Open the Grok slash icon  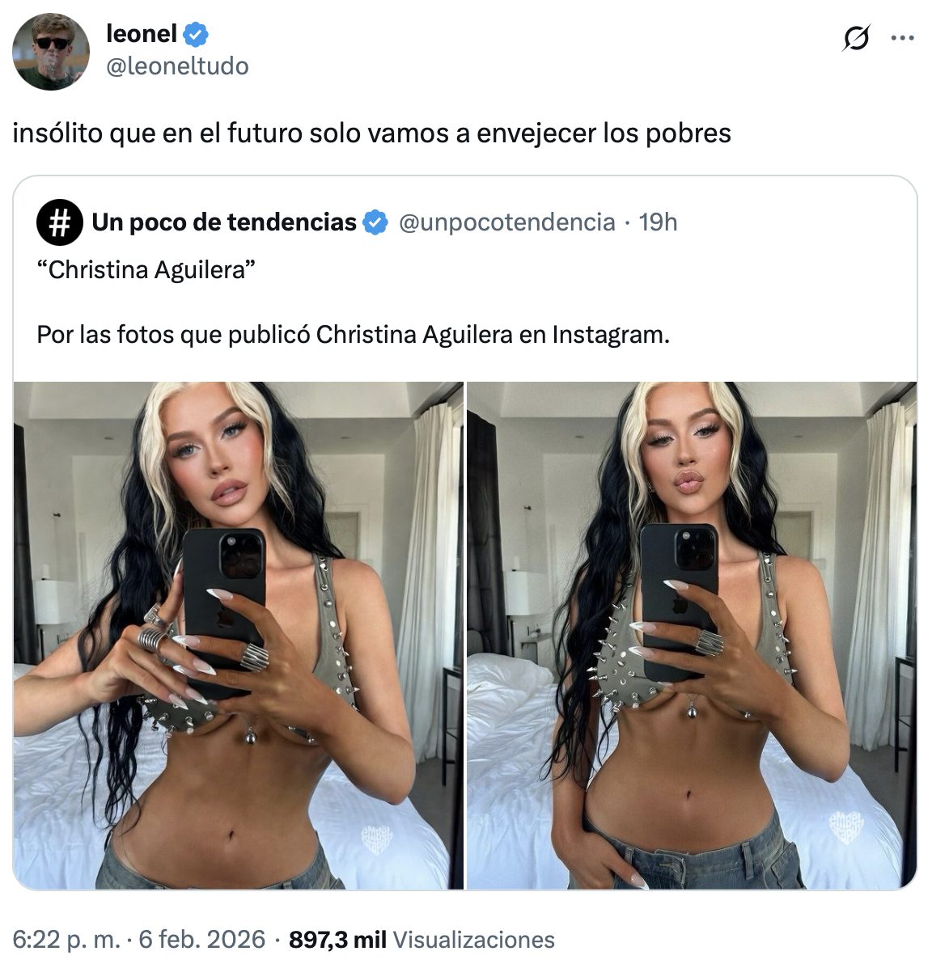pos(856,37)
